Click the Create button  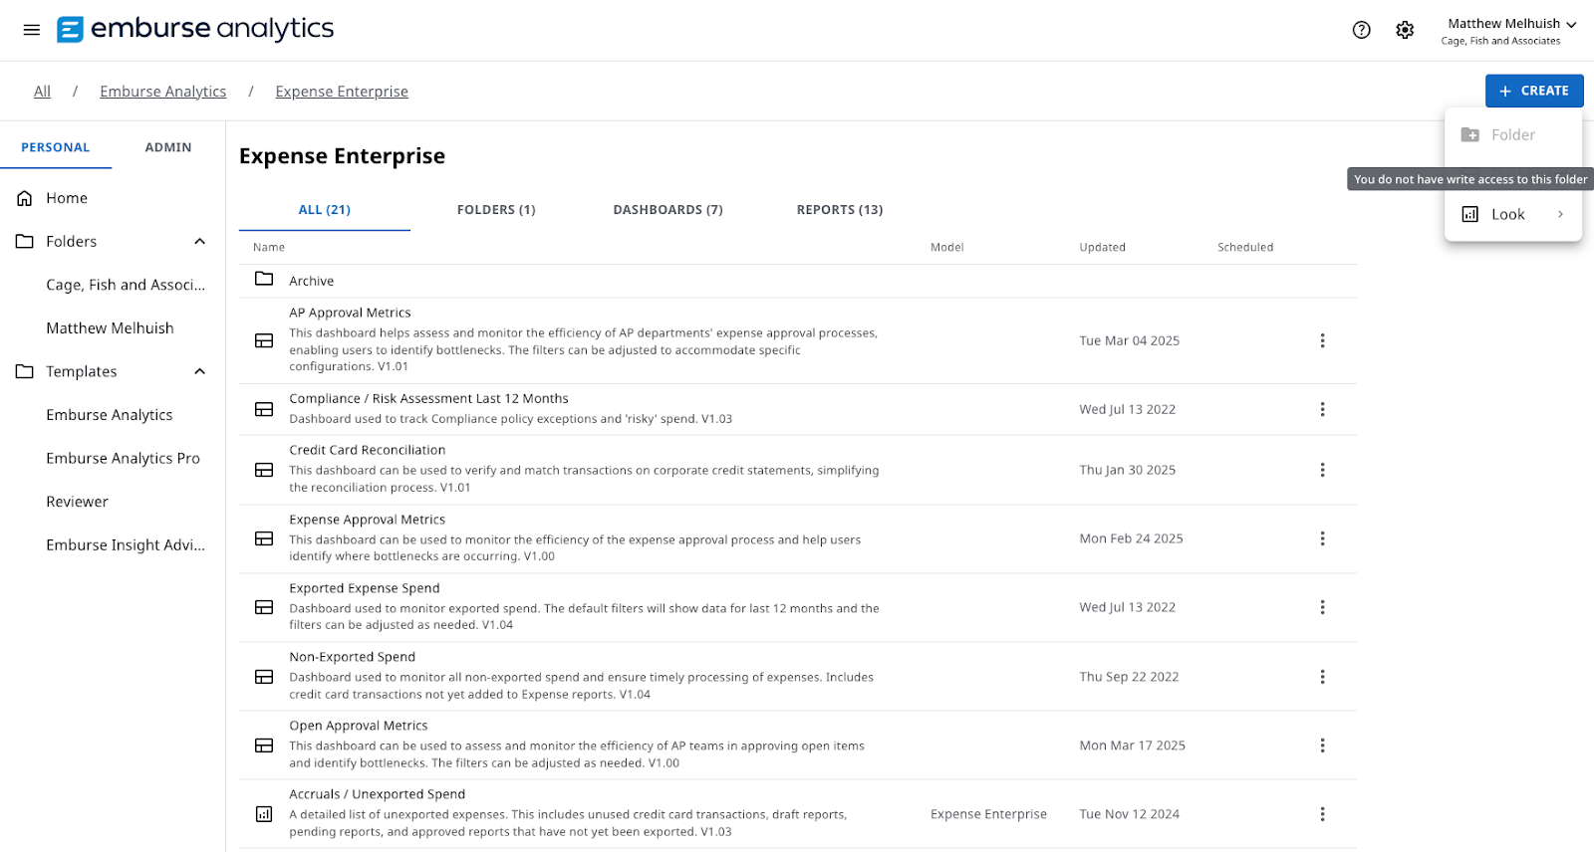click(1533, 91)
